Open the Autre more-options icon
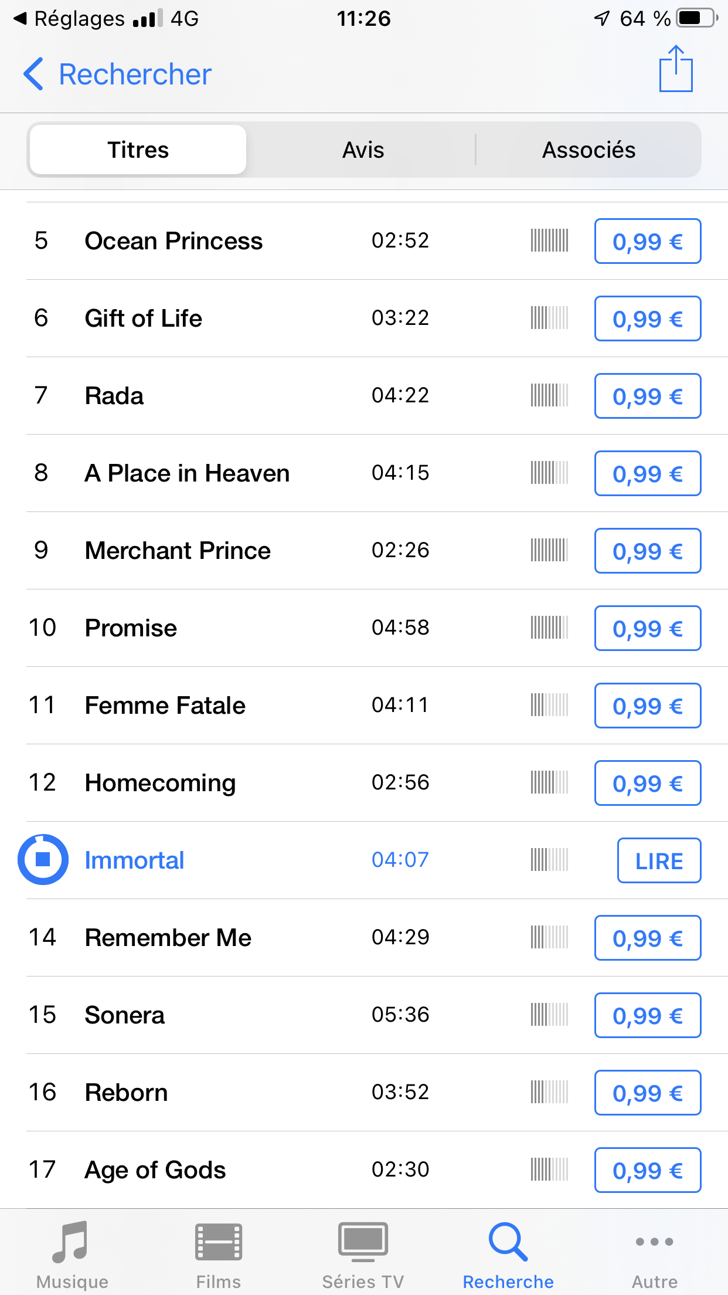 pos(654,1242)
